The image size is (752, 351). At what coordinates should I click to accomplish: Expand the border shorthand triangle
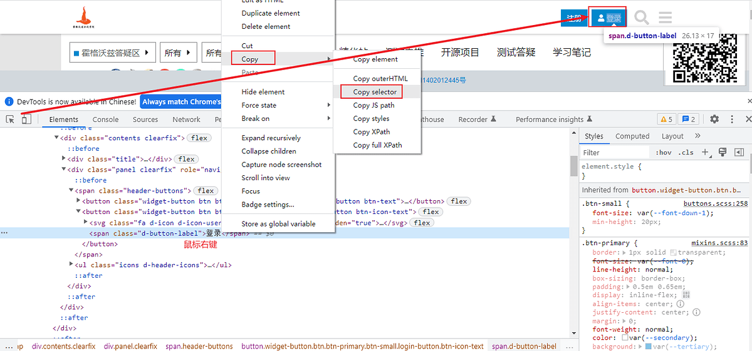click(x=624, y=253)
